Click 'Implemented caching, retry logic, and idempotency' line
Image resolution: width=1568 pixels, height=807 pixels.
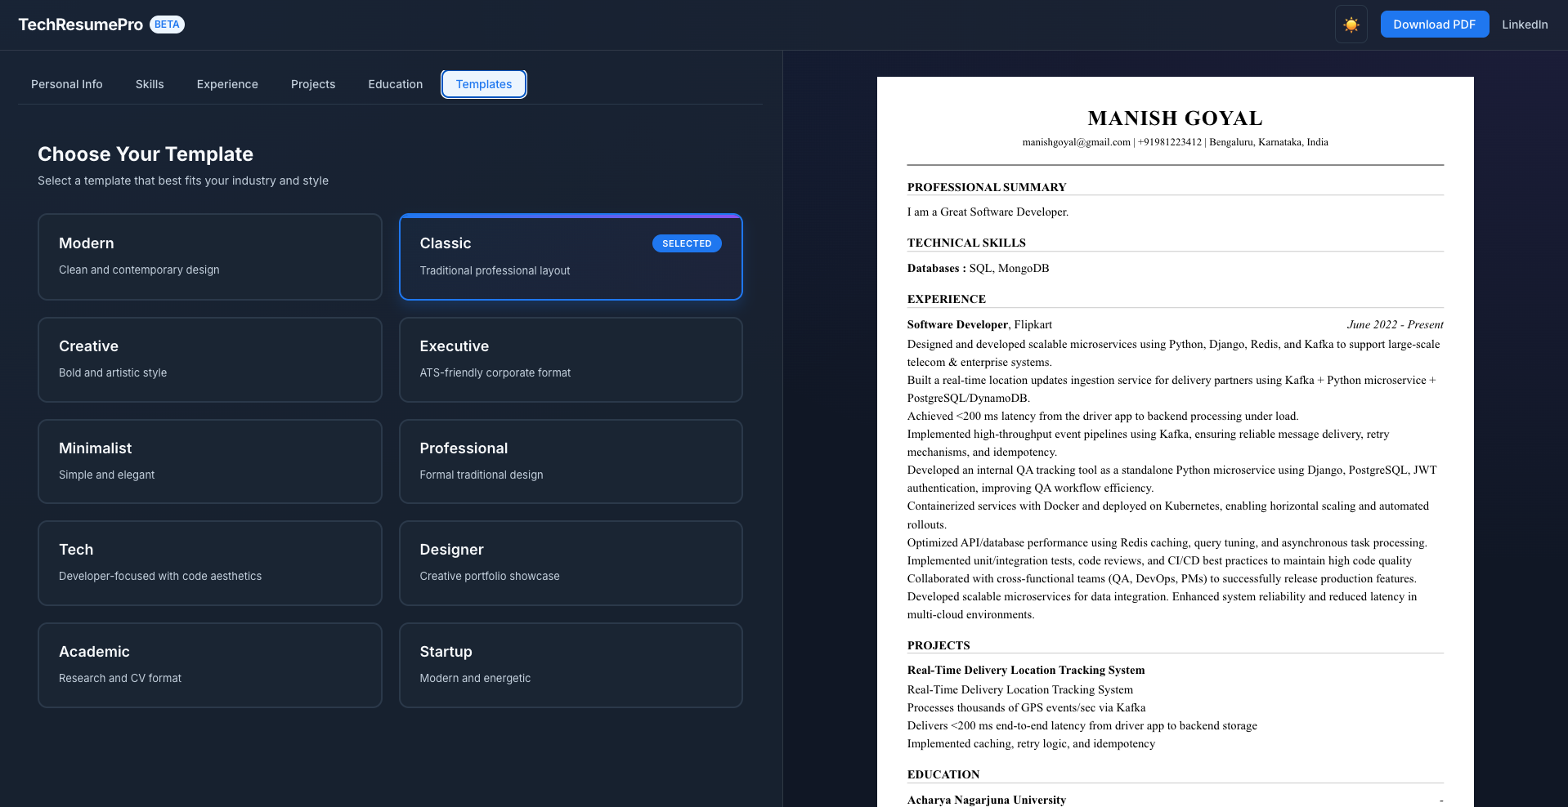click(1031, 743)
